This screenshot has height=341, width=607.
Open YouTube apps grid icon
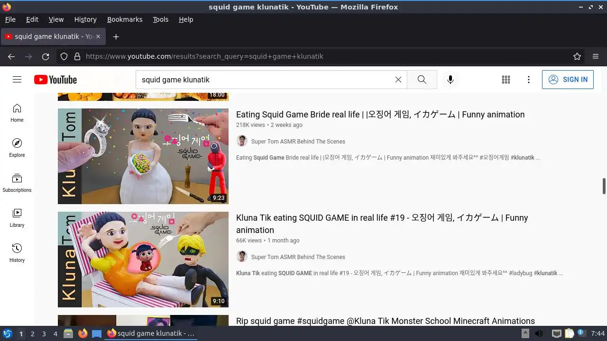point(506,80)
